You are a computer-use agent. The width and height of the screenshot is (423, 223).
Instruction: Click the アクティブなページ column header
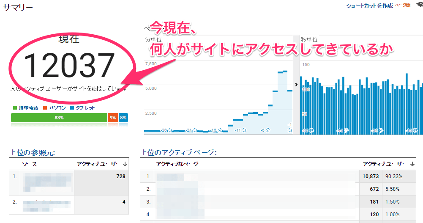pos(177,164)
